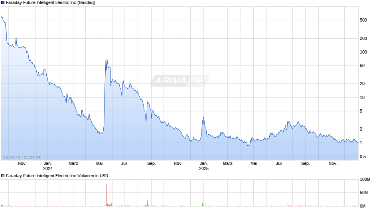Select the title 'Faraday Future Intelligent Electric Inc (Nasdaq)'
375x210 pixels.
click(x=50, y=3)
